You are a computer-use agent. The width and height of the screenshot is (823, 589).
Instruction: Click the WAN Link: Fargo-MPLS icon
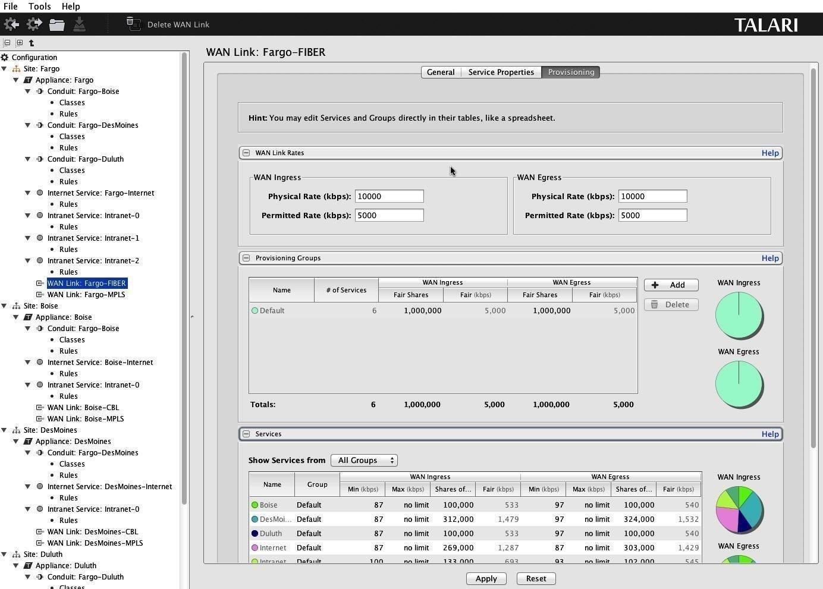click(x=40, y=295)
